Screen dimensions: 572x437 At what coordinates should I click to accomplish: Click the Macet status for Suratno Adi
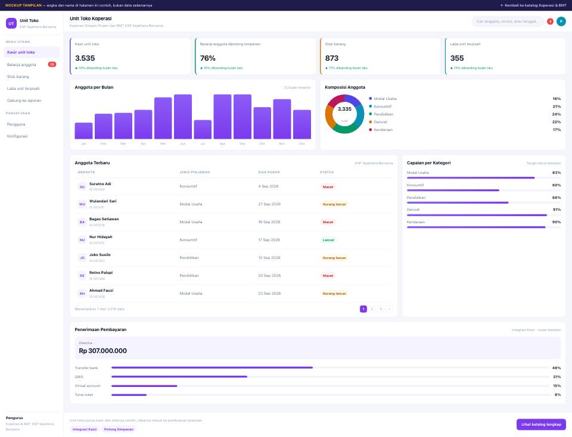coord(328,187)
